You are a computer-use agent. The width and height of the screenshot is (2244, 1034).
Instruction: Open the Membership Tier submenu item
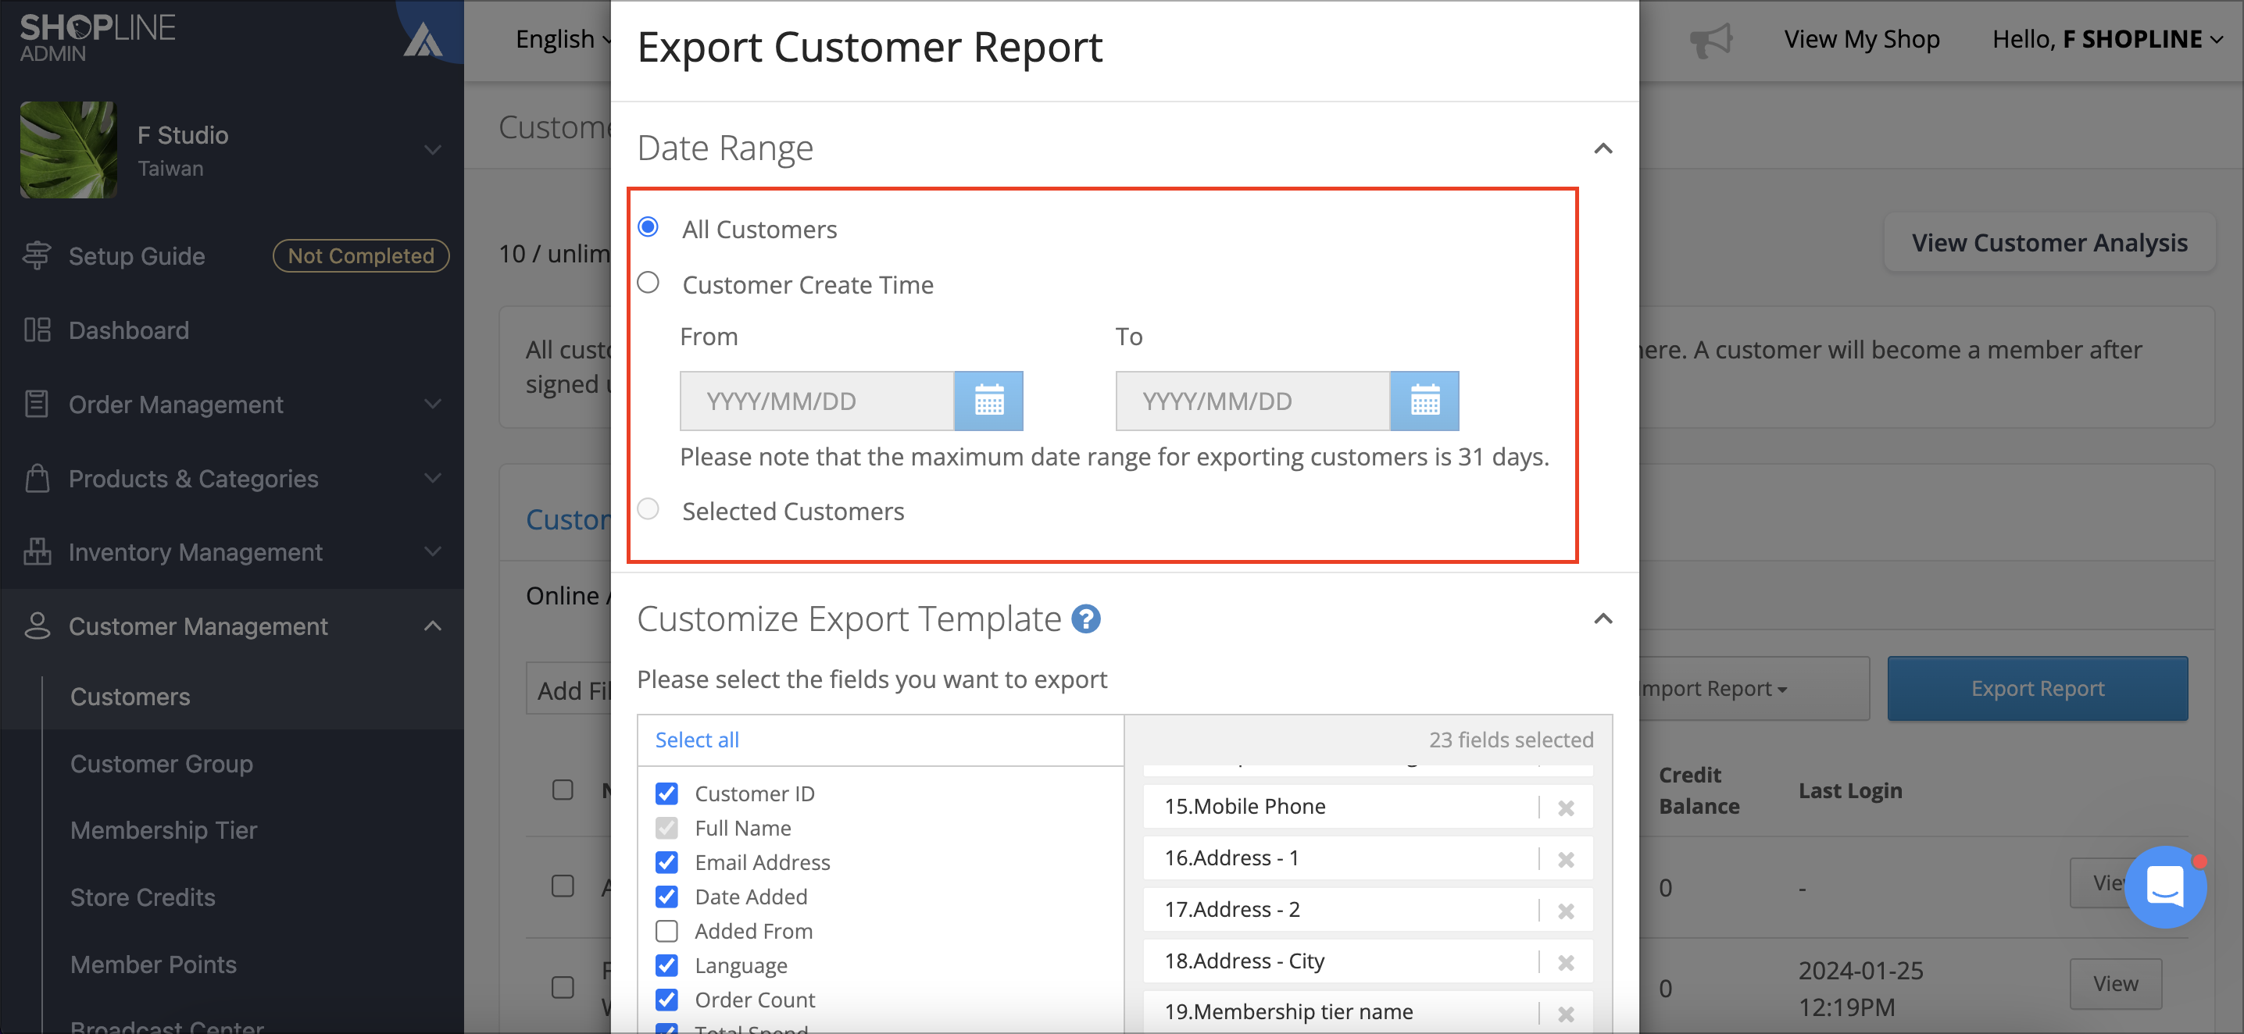pyautogui.click(x=164, y=830)
